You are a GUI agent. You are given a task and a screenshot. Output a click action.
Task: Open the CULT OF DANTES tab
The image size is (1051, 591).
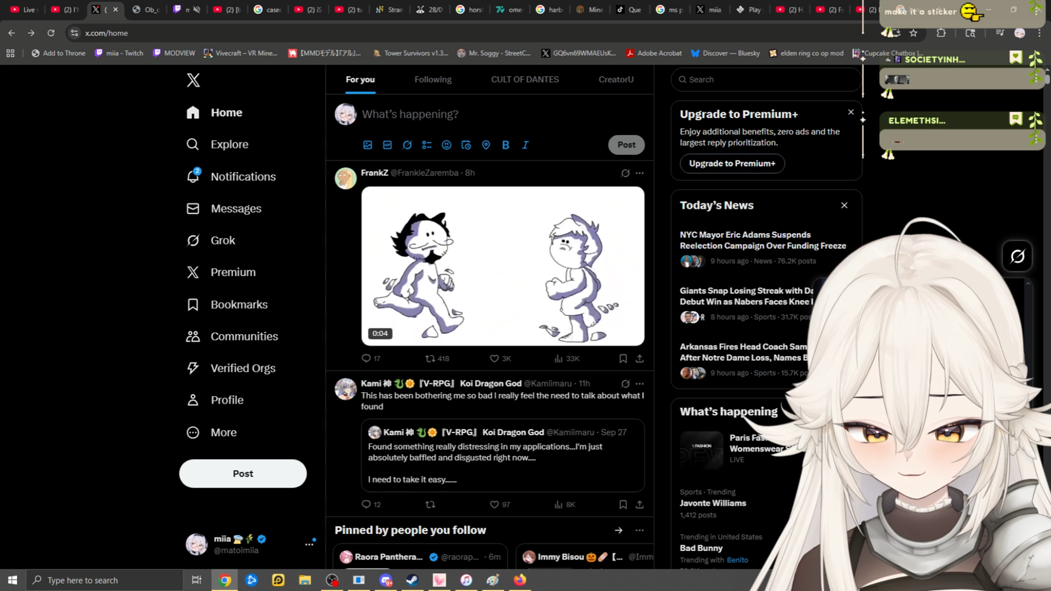524,80
